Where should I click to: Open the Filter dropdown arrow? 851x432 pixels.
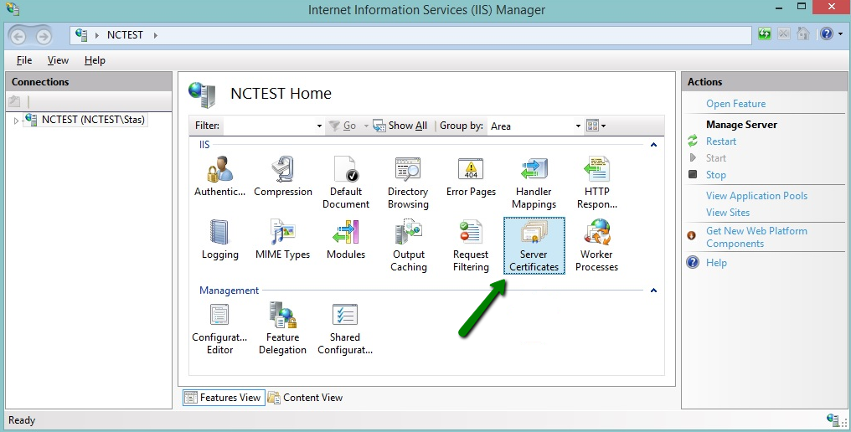(319, 126)
